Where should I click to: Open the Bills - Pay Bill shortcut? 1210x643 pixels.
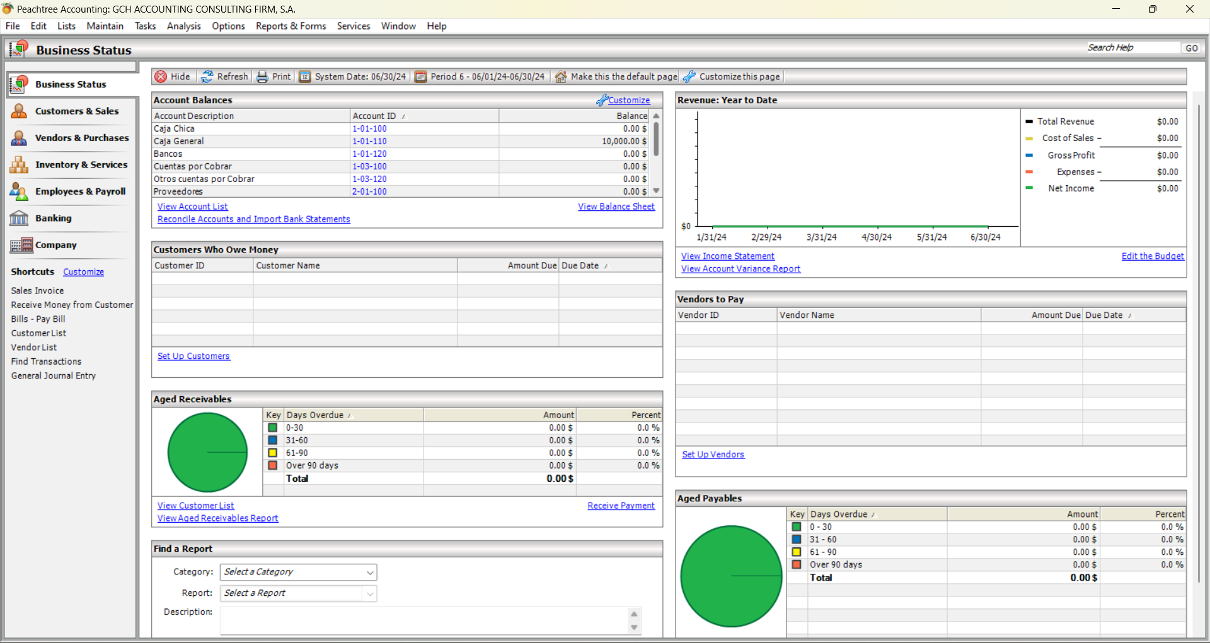[x=38, y=319]
